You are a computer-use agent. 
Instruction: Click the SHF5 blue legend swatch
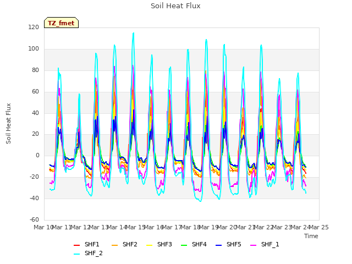coord(218,245)
